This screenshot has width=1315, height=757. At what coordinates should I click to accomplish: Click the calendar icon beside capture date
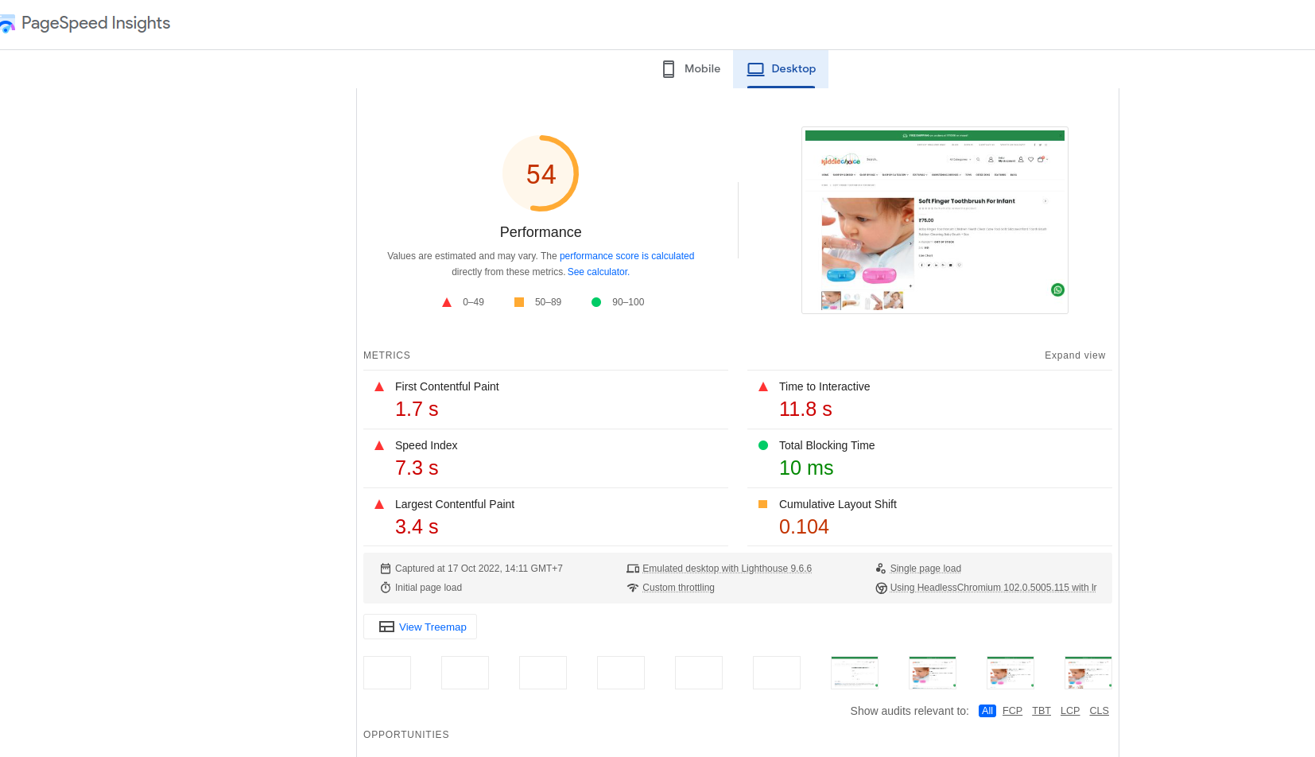(x=386, y=569)
